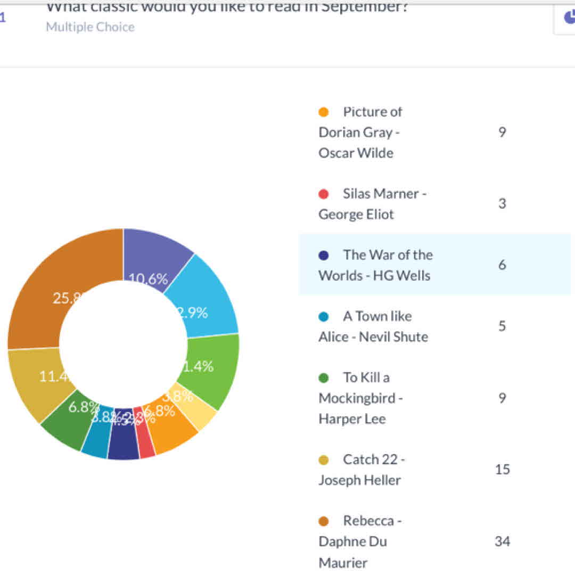Image resolution: width=575 pixels, height=575 pixels.
Task: Select the Catch 22 - Joseph Heller legend label
Action: point(362,470)
